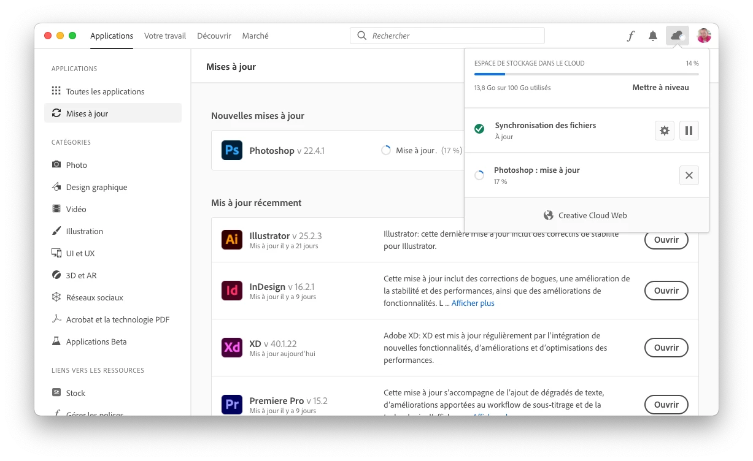Open Applications Beta category
Screen dimensions: 753x461
point(113,341)
